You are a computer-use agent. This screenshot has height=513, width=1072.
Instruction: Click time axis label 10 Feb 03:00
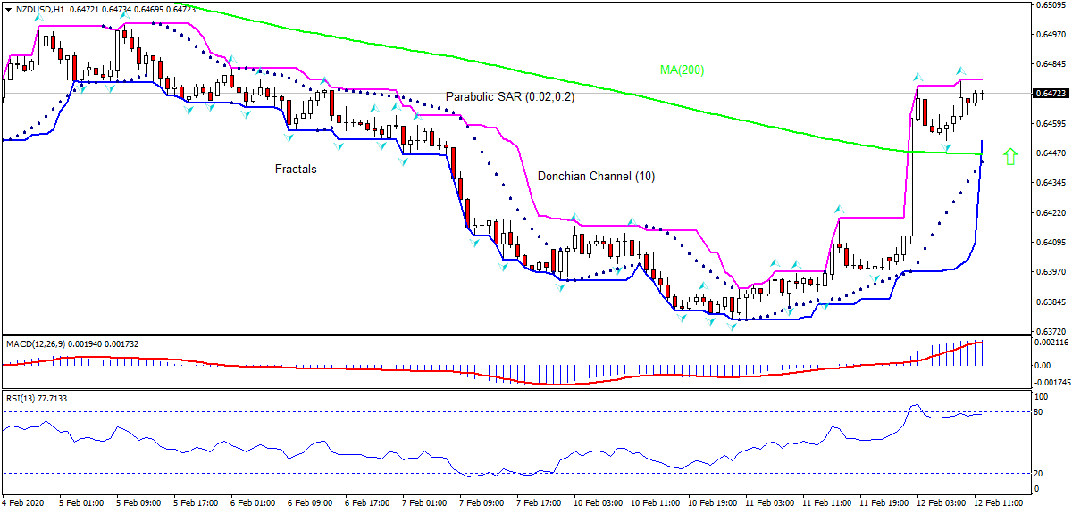tap(598, 503)
